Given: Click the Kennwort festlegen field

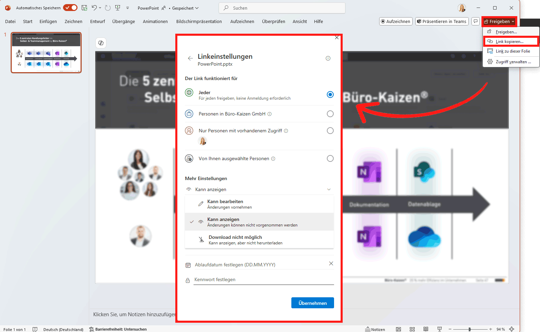Looking at the screenshot, I should coord(263,280).
